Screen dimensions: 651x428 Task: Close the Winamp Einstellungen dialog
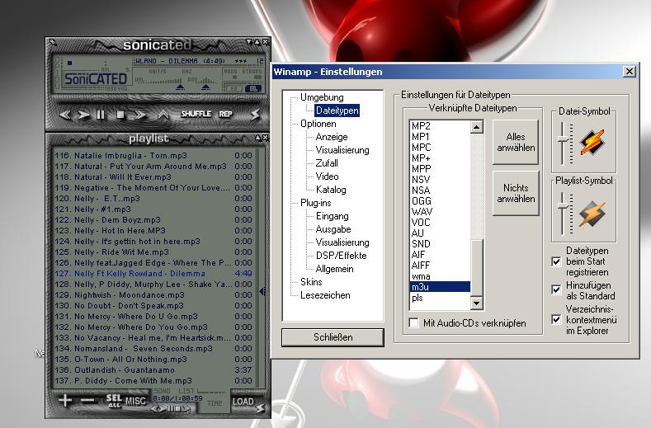pyautogui.click(x=630, y=72)
